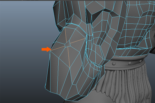155x103 pixels.
Task: Click the leftmost round rivet on the belt
Action: click(x=114, y=63)
